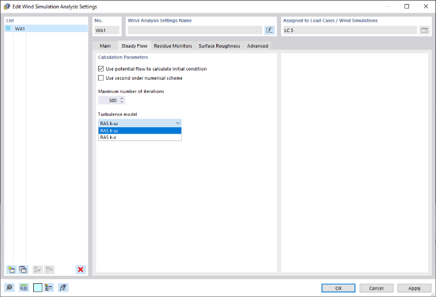
Task: Click the formula fx icon
Action: click(x=63, y=288)
